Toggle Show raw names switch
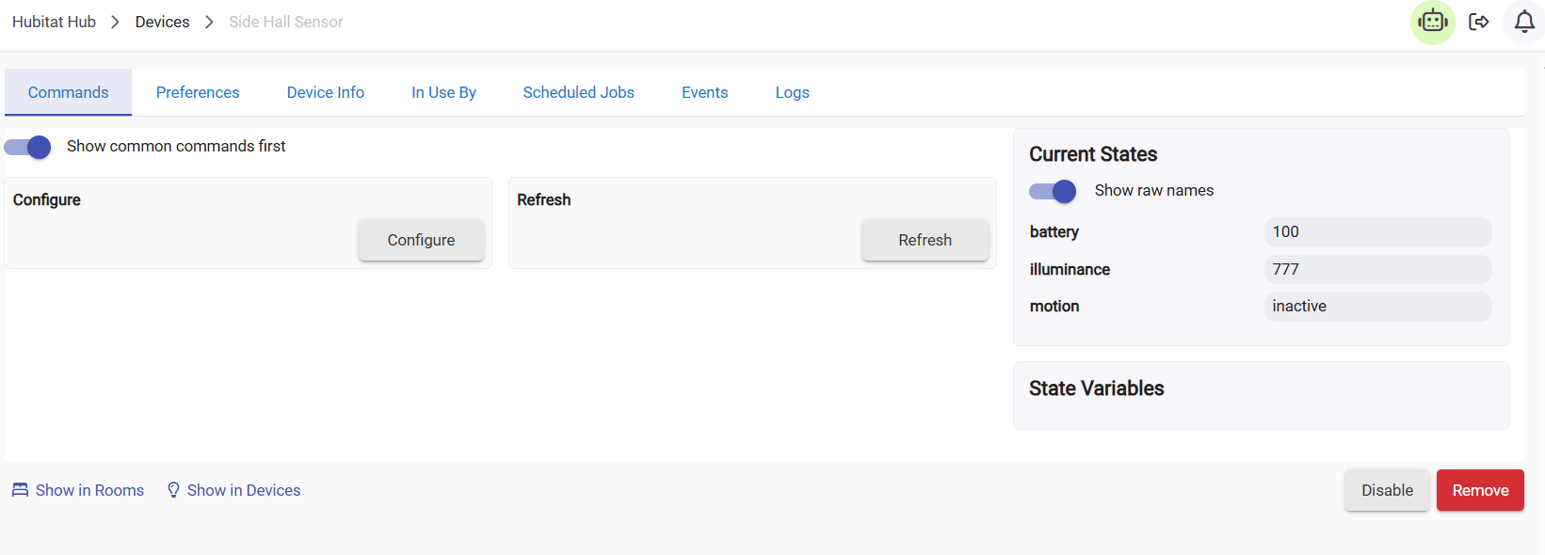The height and width of the screenshot is (555, 1545). coord(1053,191)
